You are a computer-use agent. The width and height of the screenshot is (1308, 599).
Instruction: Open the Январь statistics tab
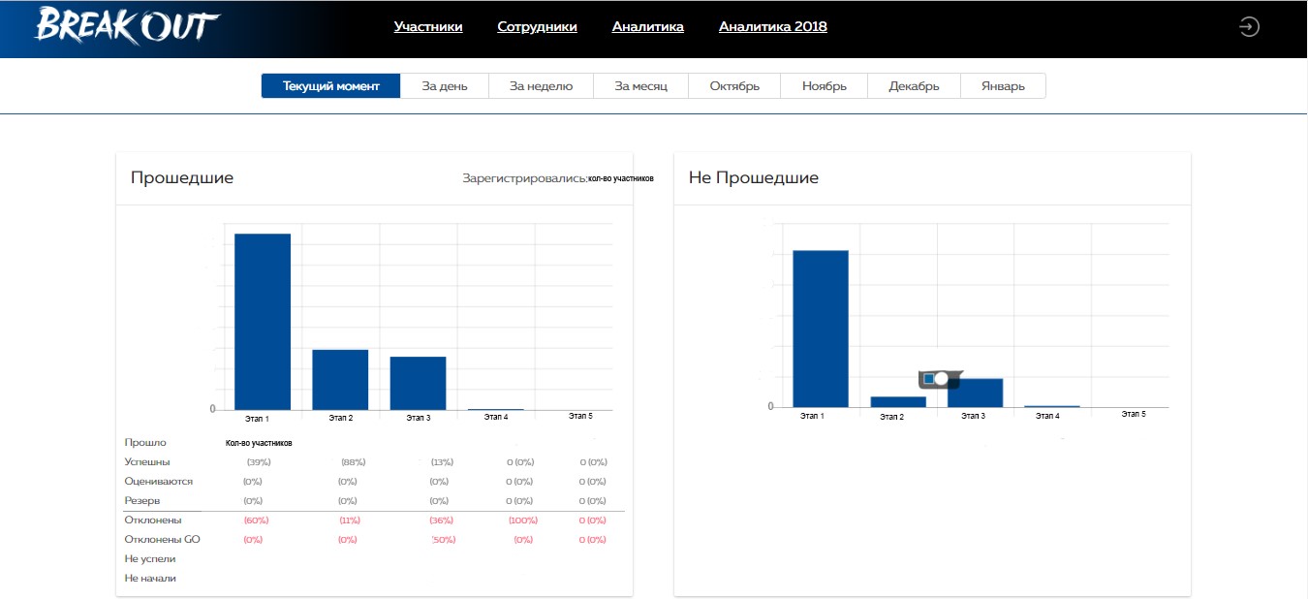pyautogui.click(x=1003, y=85)
